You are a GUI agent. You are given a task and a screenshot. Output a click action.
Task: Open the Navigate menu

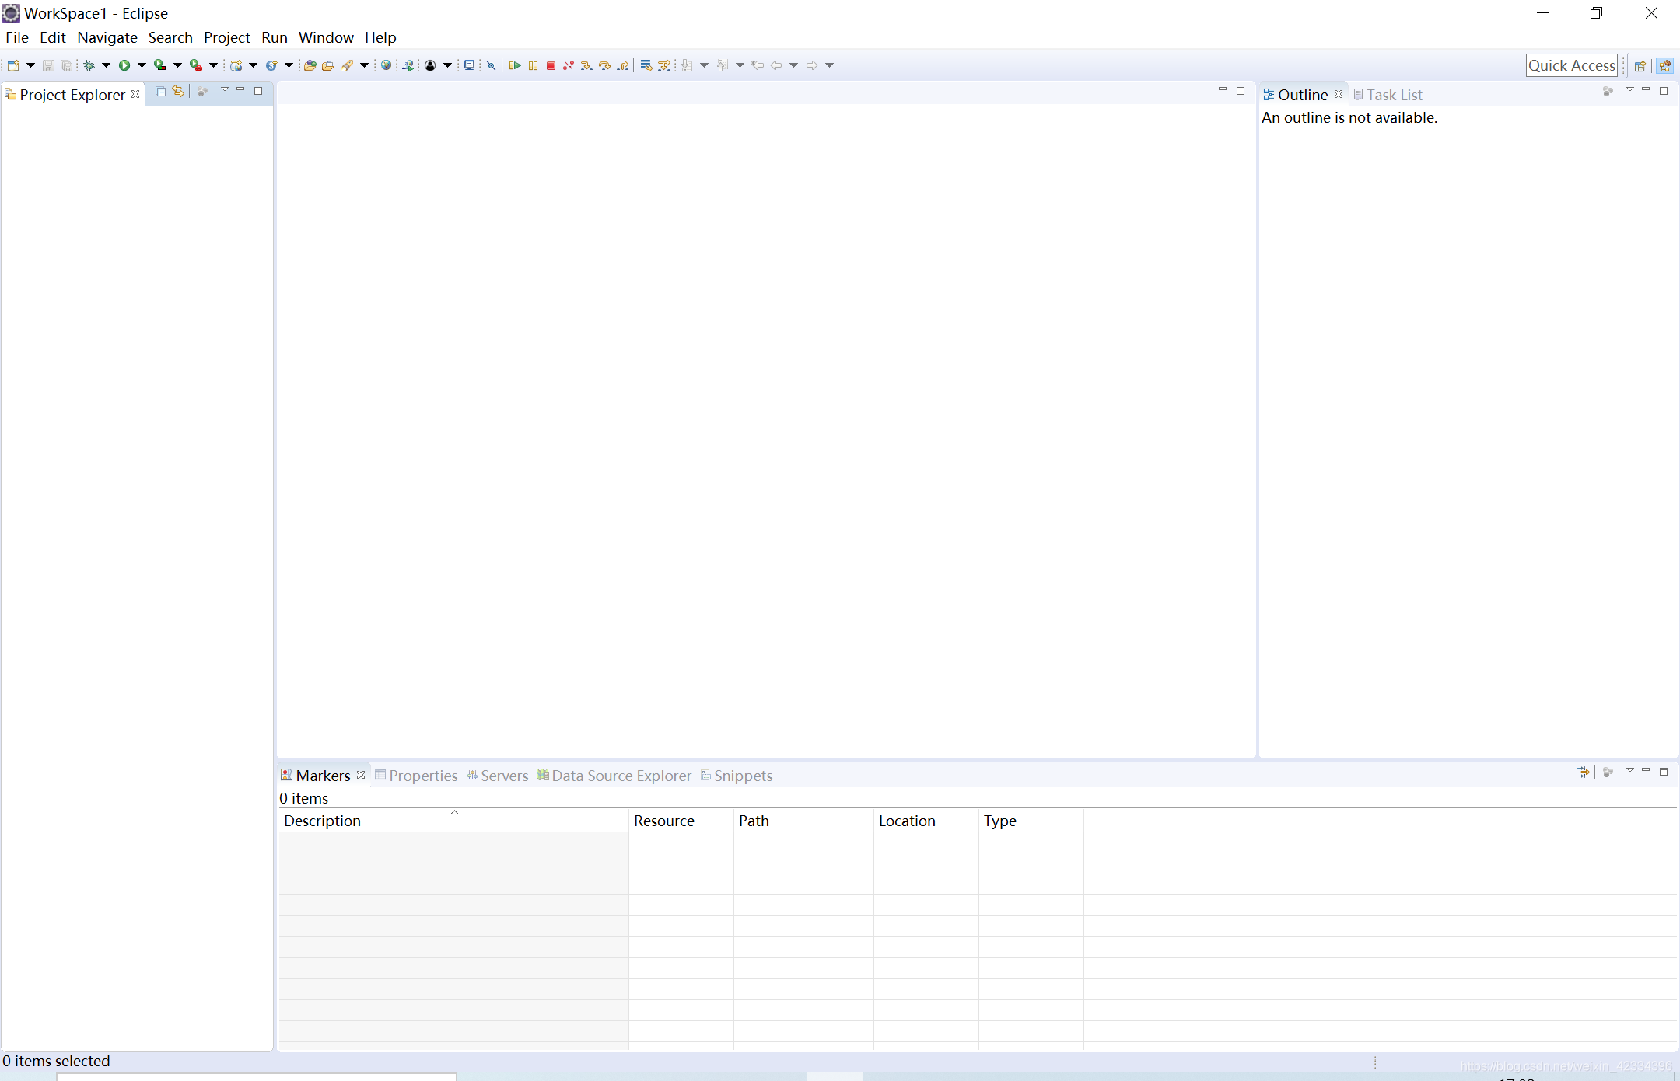(107, 37)
